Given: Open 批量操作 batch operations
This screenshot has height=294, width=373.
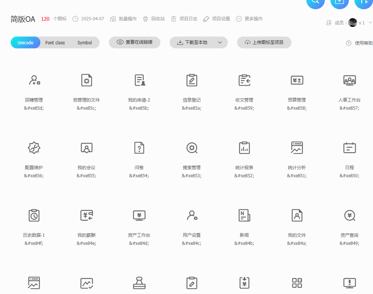Looking at the screenshot, I should click(x=123, y=19).
